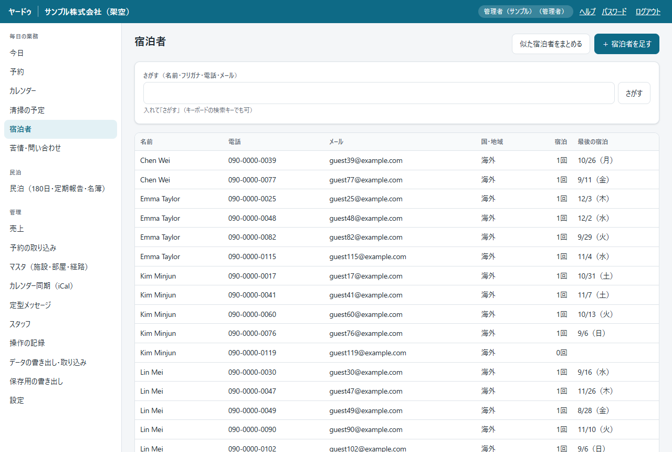Click the ＋ 宿泊者を足す button

(x=627, y=44)
